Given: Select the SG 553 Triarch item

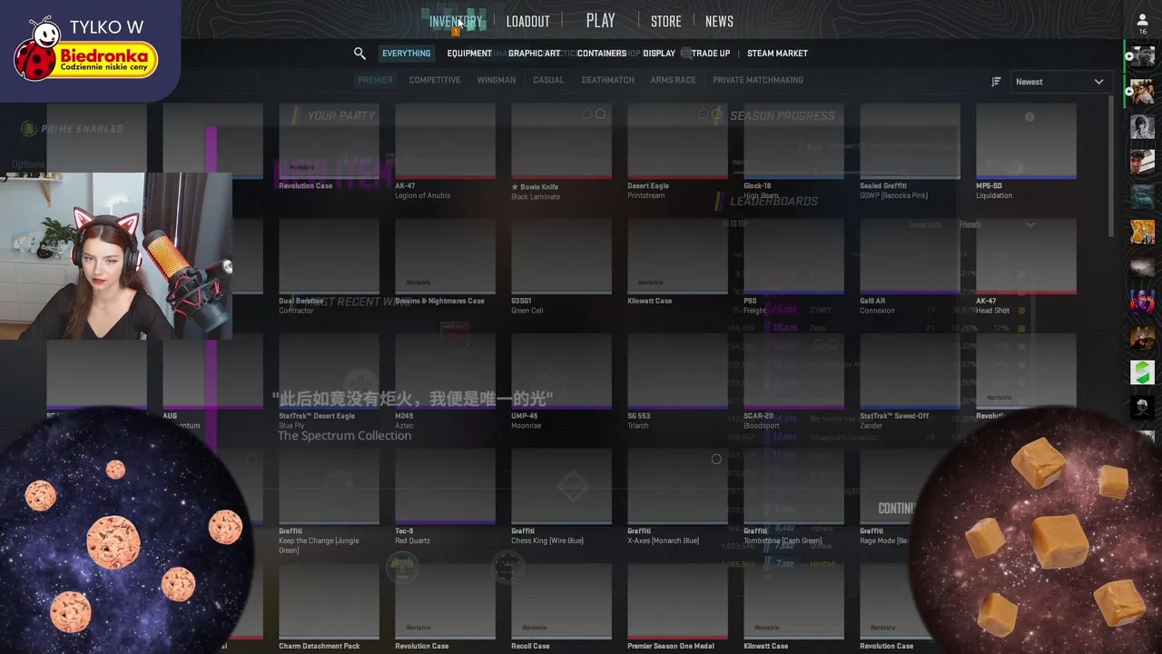Looking at the screenshot, I should click(x=677, y=383).
